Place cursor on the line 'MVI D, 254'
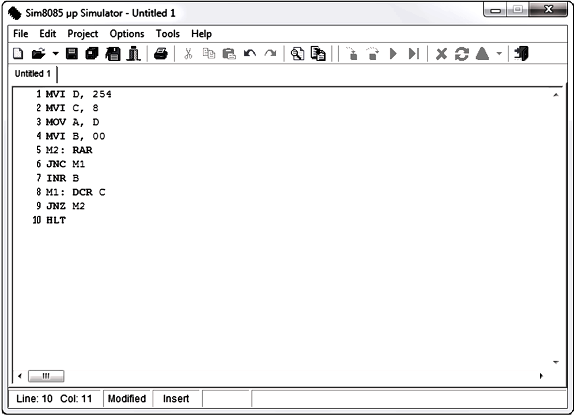The image size is (578, 417). click(x=78, y=95)
